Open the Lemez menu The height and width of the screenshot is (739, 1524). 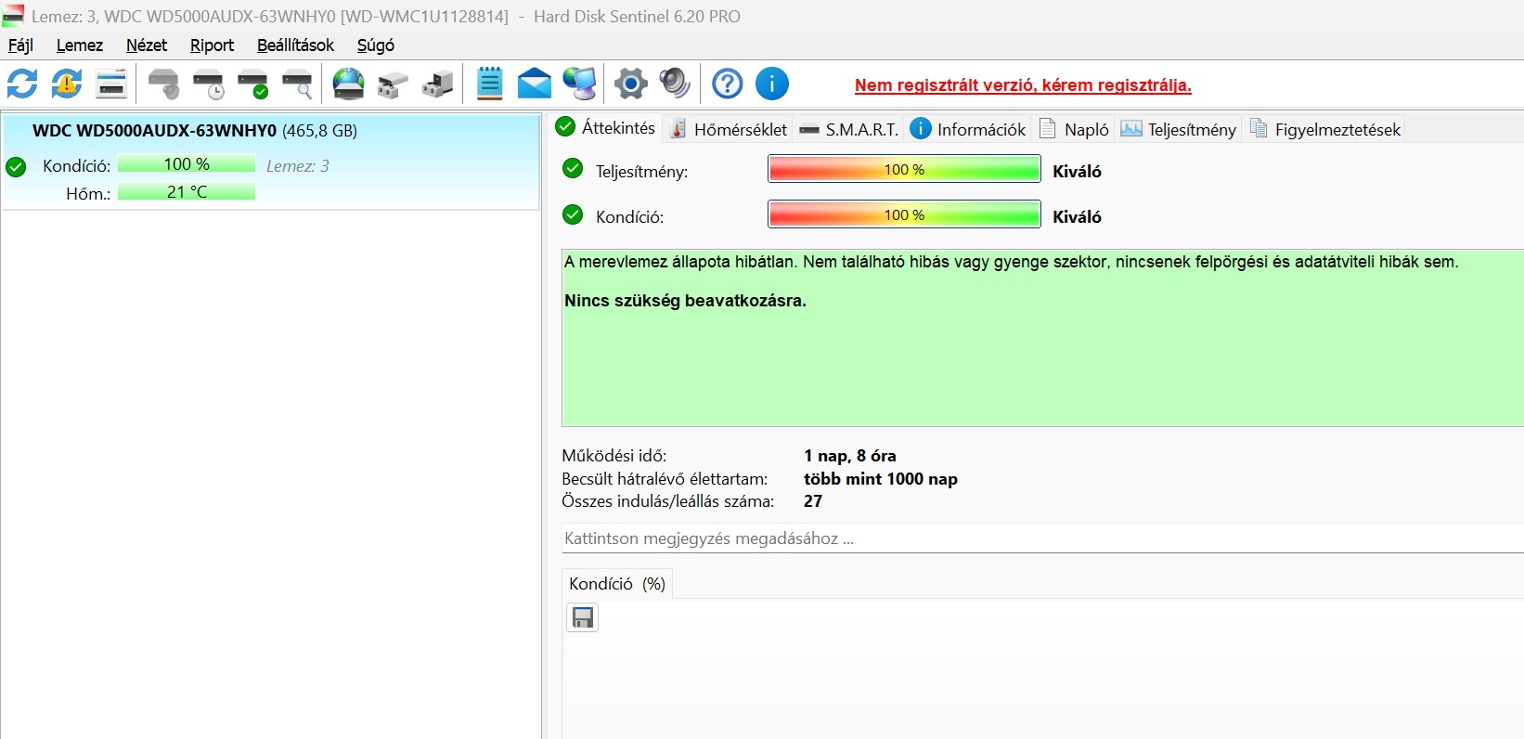80,45
